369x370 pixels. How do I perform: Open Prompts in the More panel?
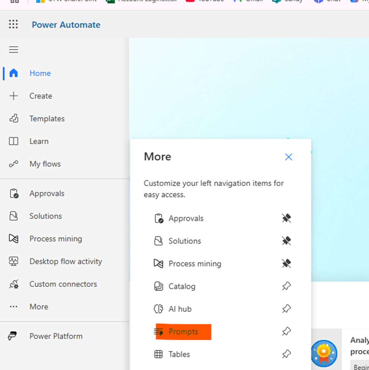click(x=183, y=332)
